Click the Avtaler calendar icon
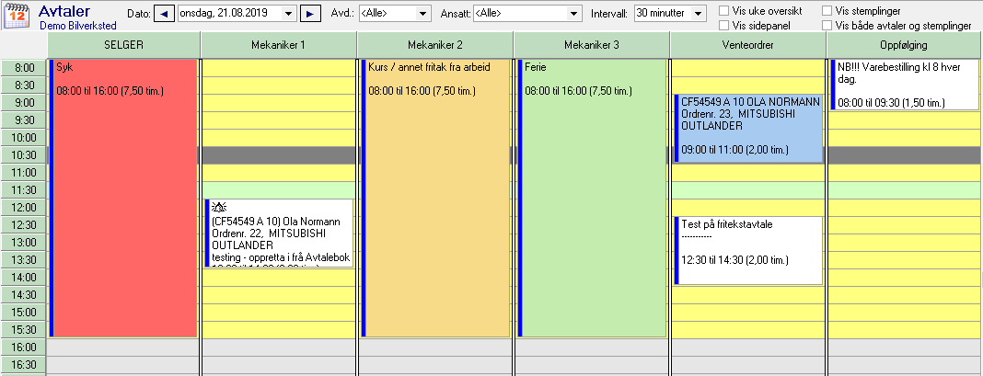Screen dimensions: 983x376 [x=17, y=16]
